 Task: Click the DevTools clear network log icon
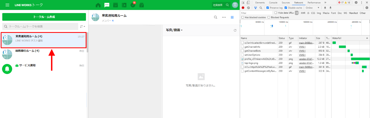point(248,8)
